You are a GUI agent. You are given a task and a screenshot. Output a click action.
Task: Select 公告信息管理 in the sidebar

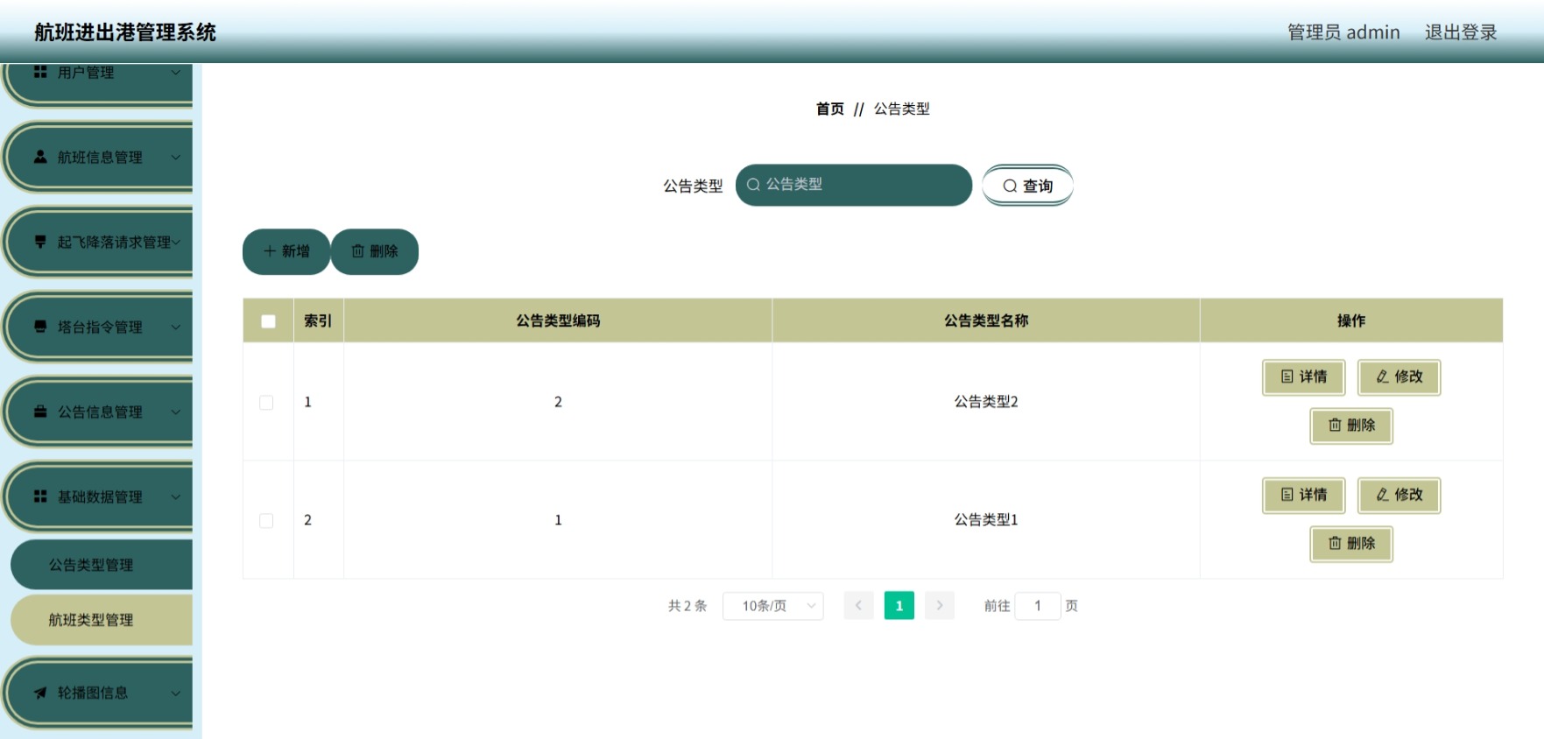click(x=98, y=412)
